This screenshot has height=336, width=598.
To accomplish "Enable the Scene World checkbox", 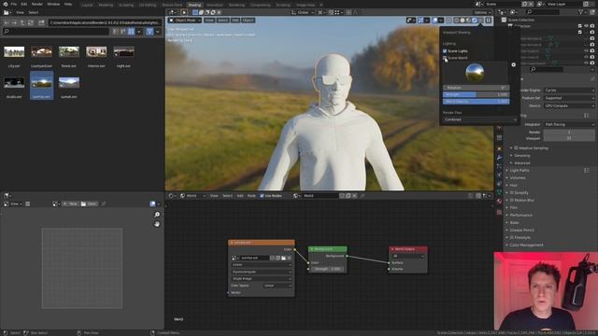I will (x=445, y=58).
